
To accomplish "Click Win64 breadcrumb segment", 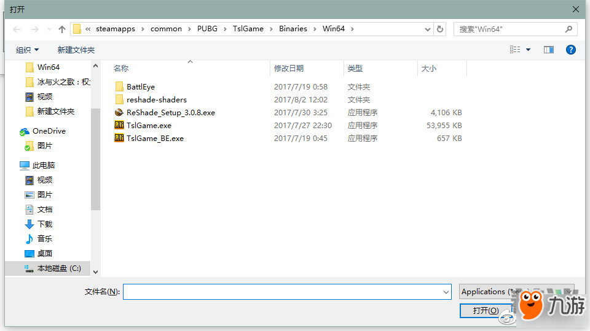I will pos(333,29).
